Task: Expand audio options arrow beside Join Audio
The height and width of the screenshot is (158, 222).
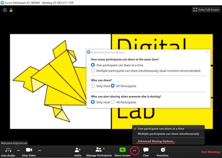Action: click(x=18, y=150)
